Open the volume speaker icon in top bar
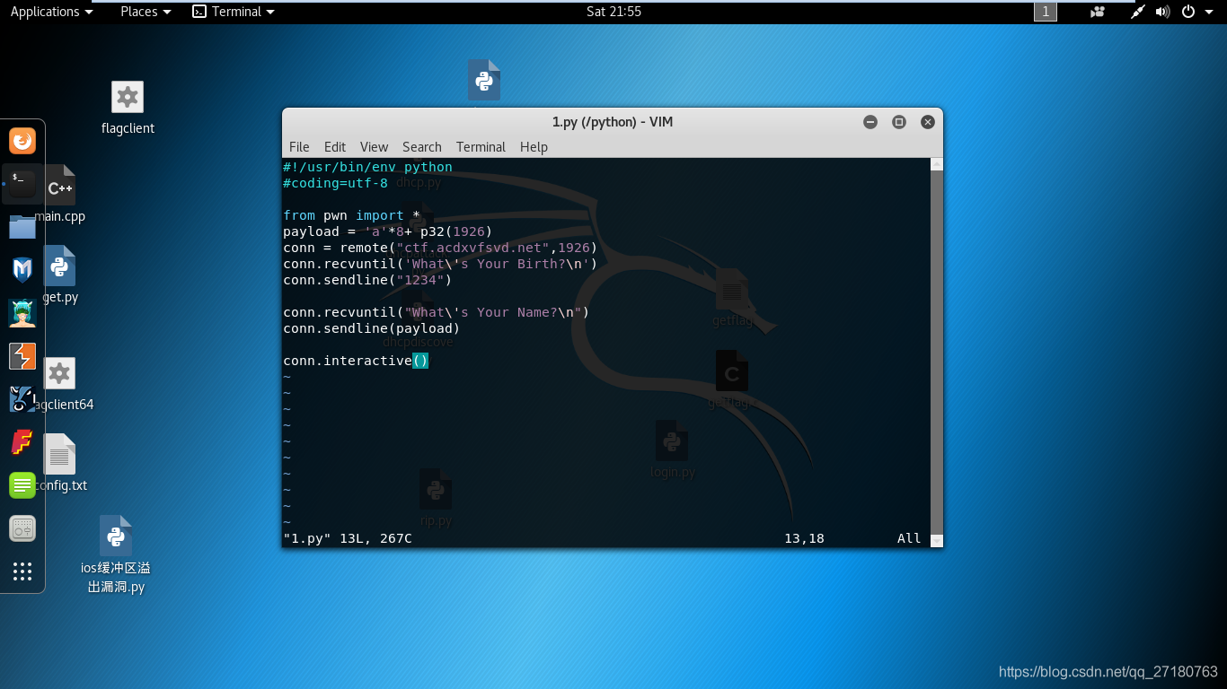Screen dimensions: 1227x689 [1162, 12]
